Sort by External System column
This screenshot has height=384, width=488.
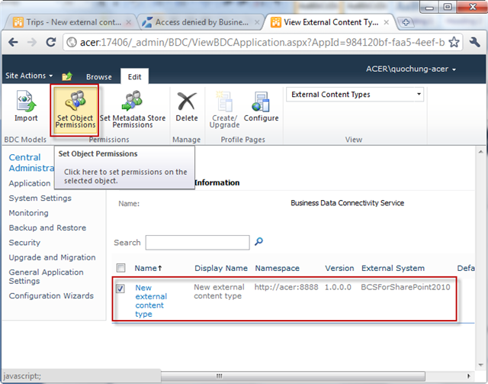pos(393,268)
